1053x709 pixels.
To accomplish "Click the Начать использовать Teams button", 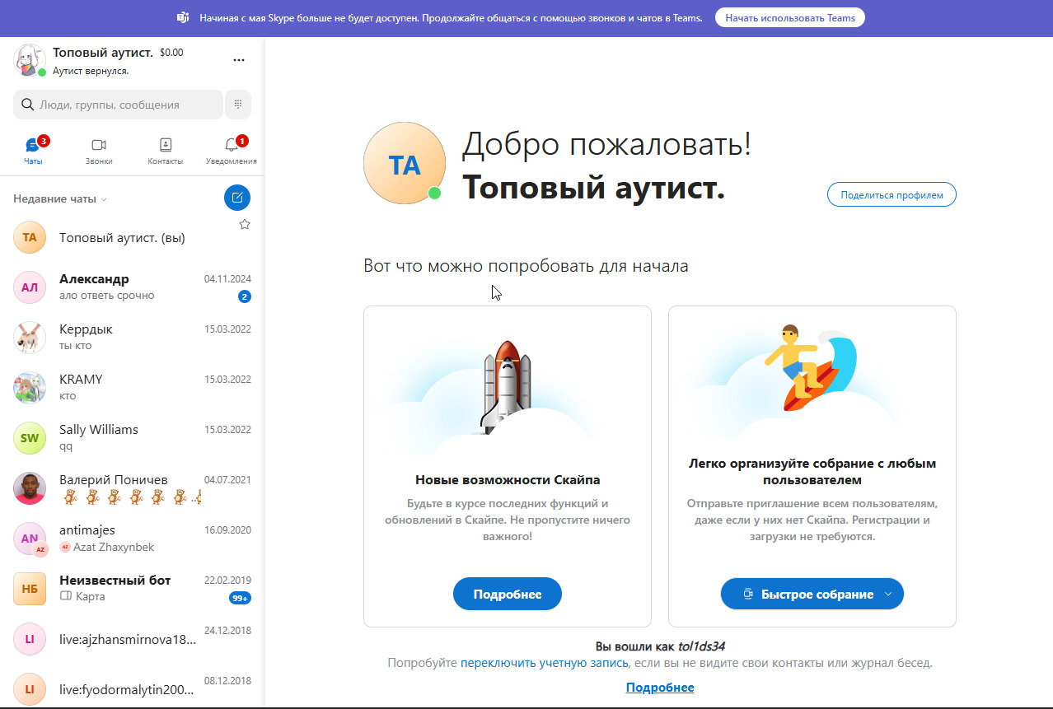I will coord(789,17).
